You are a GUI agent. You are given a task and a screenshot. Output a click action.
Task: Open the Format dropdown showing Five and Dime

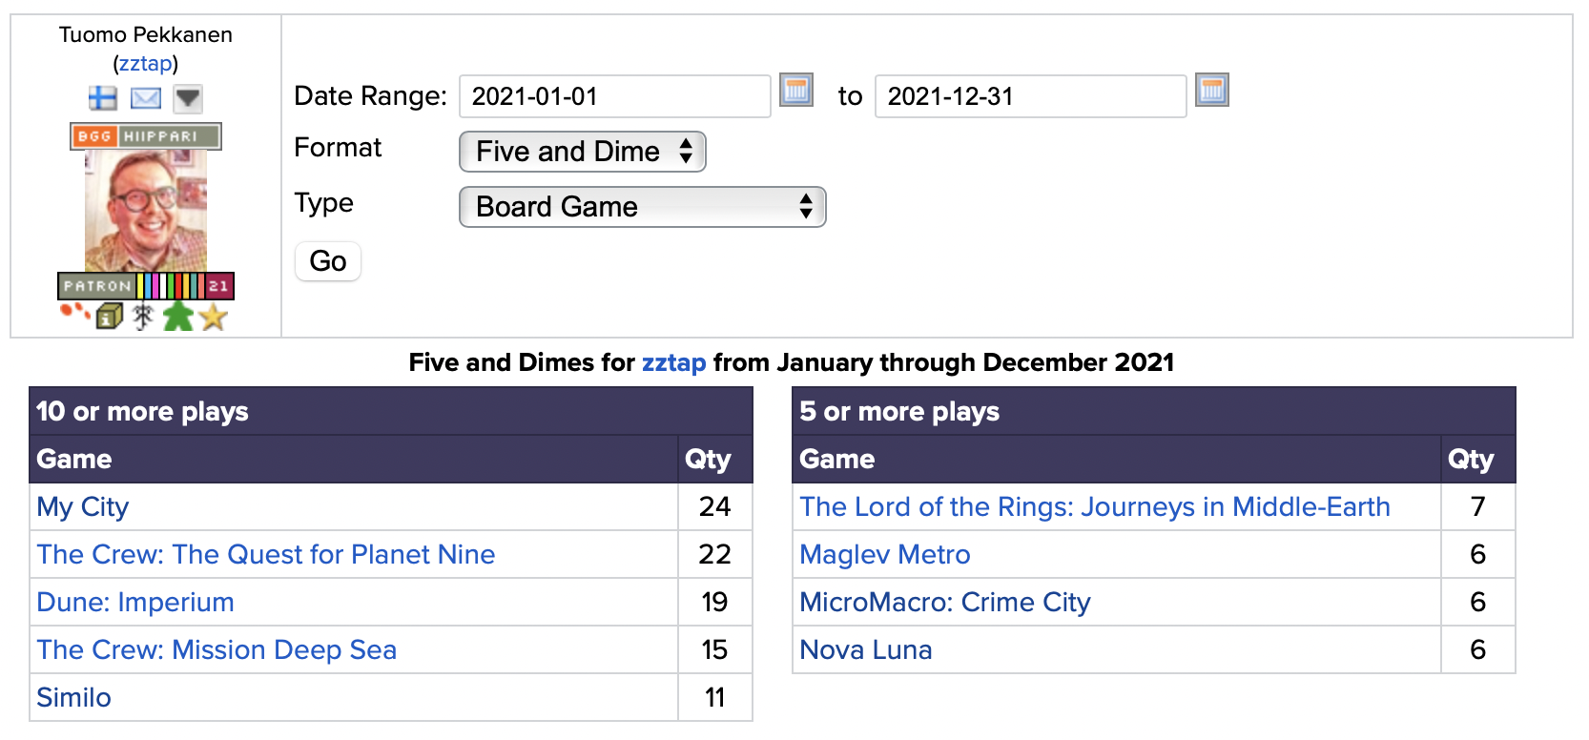pos(583,152)
